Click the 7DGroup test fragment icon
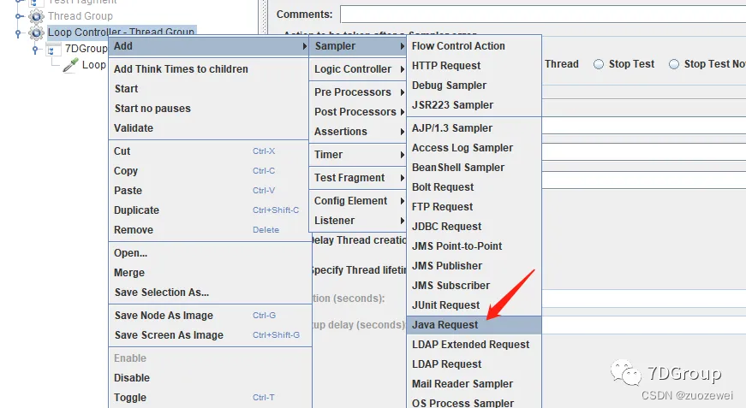This screenshot has height=408, width=746. point(53,50)
